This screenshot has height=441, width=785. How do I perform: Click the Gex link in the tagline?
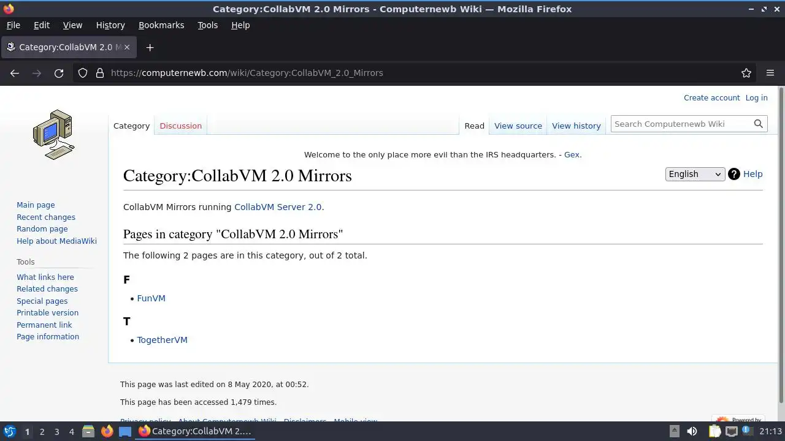point(572,155)
